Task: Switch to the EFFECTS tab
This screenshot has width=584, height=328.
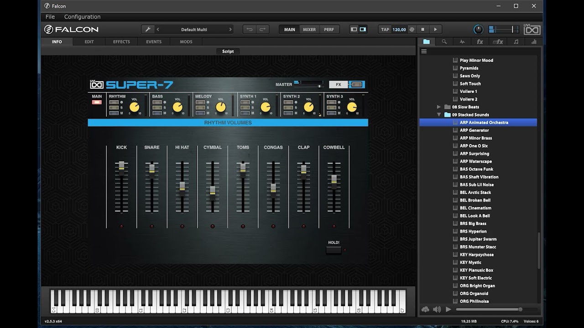Action: click(121, 41)
